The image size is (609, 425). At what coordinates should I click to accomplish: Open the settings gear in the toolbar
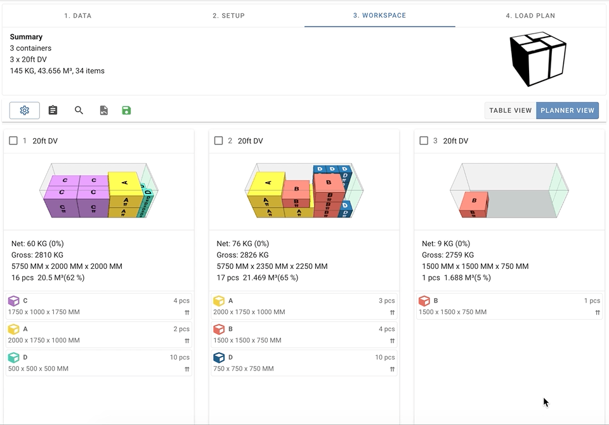pos(25,110)
